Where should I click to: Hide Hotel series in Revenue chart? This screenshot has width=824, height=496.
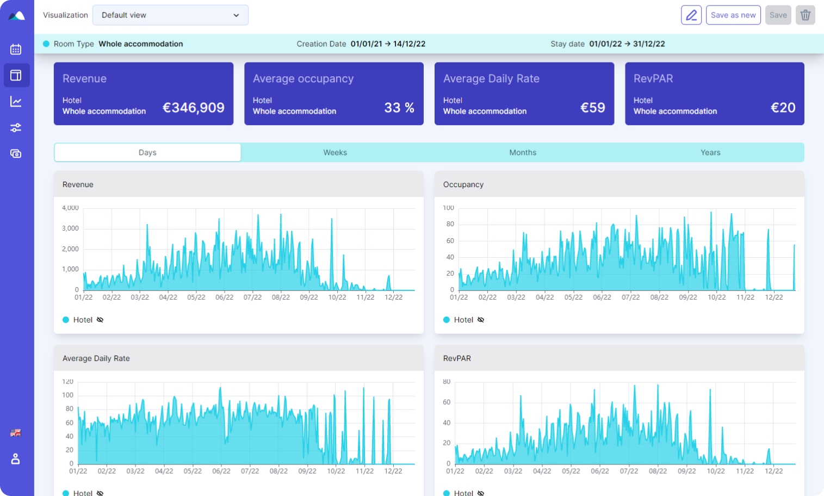tap(100, 320)
